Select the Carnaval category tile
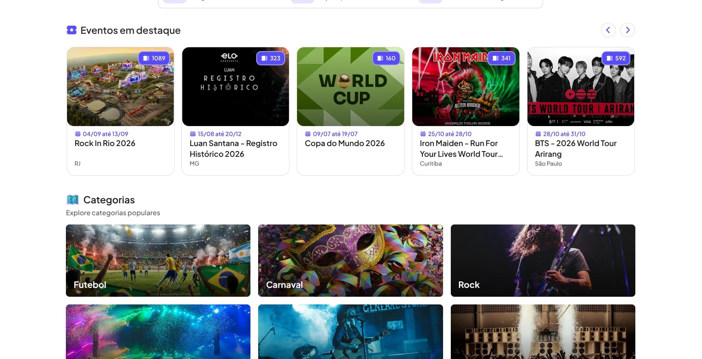 (351, 261)
